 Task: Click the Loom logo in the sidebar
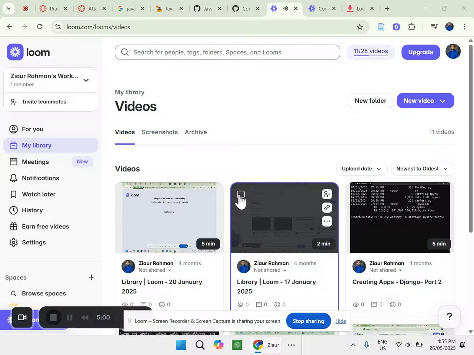(29, 52)
